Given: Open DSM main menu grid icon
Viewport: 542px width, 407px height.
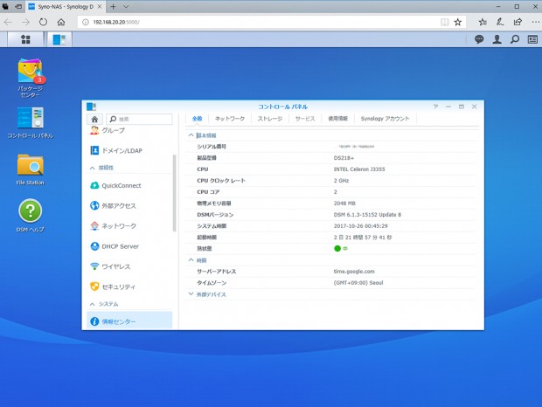Looking at the screenshot, I should point(25,39).
